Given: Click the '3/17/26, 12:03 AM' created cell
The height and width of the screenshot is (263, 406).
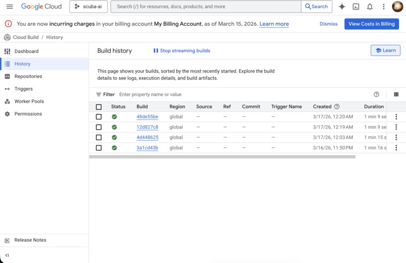Looking at the screenshot, I should coord(333,138).
